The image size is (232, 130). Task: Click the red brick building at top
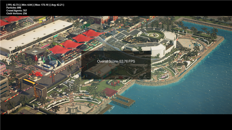[x=100, y=19]
